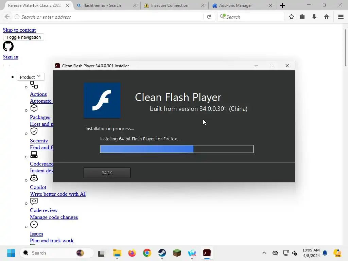Open a new tab with plus icon
The height and width of the screenshot is (261, 348).
click(x=282, y=5)
